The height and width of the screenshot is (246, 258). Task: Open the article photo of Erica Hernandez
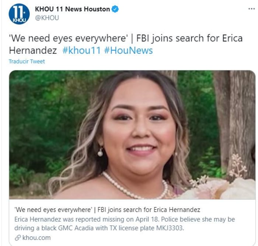132,135
